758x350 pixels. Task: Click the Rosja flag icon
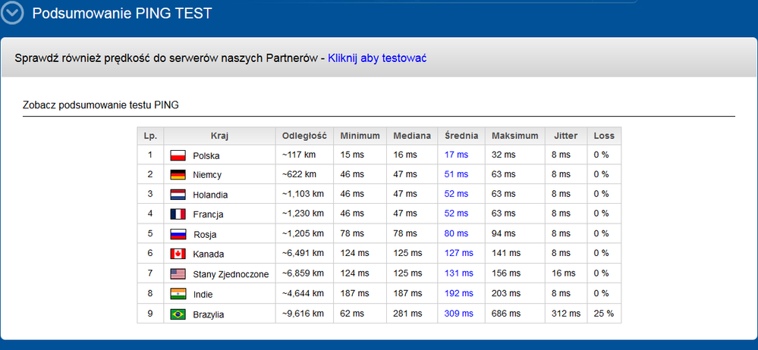[x=178, y=234]
